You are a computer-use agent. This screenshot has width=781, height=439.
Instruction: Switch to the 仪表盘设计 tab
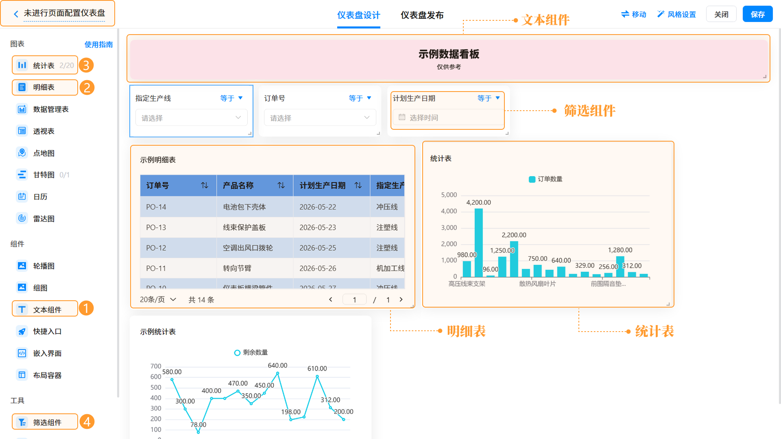click(358, 15)
